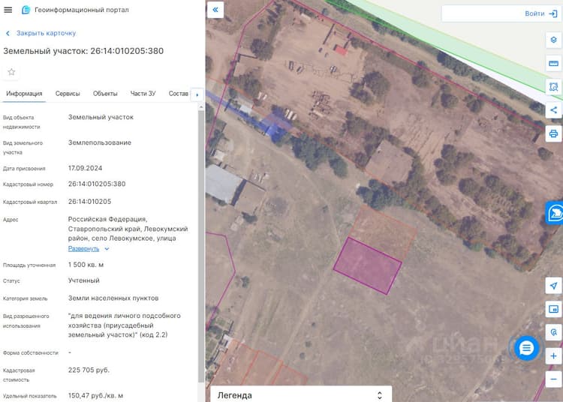Screen dimensions: 563x402
Task: Click Земли населенных пунктов category value
Action: coord(113,298)
